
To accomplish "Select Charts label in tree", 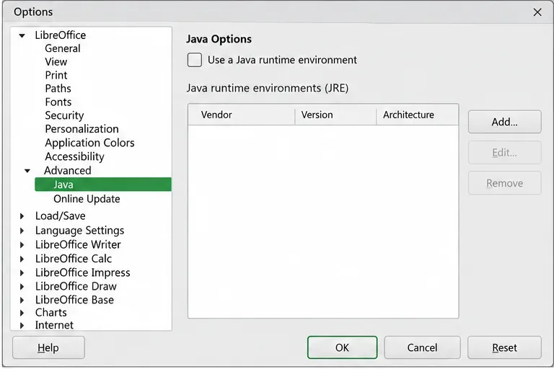I will click(51, 313).
